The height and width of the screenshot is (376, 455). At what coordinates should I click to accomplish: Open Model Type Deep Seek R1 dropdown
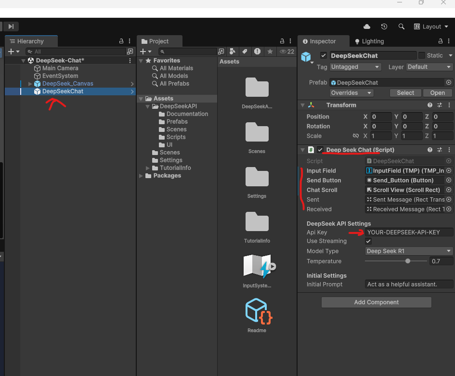(409, 251)
